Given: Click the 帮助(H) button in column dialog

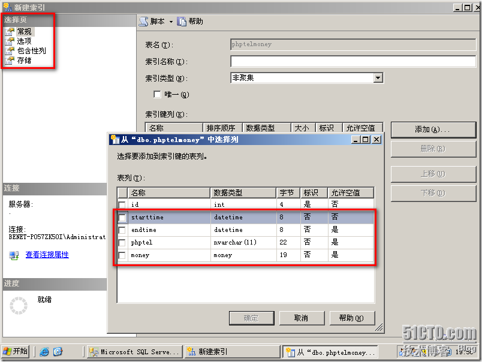Looking at the screenshot, I should pos(352,318).
